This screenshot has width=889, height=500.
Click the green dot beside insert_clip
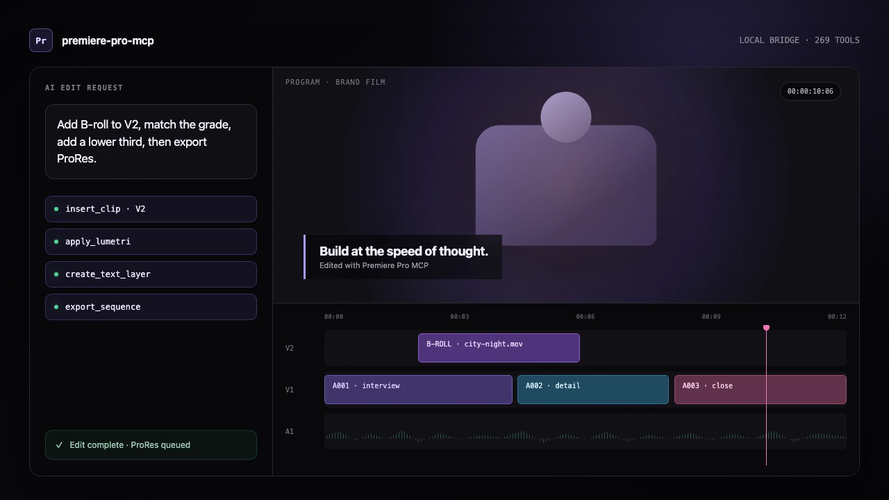coord(56,209)
